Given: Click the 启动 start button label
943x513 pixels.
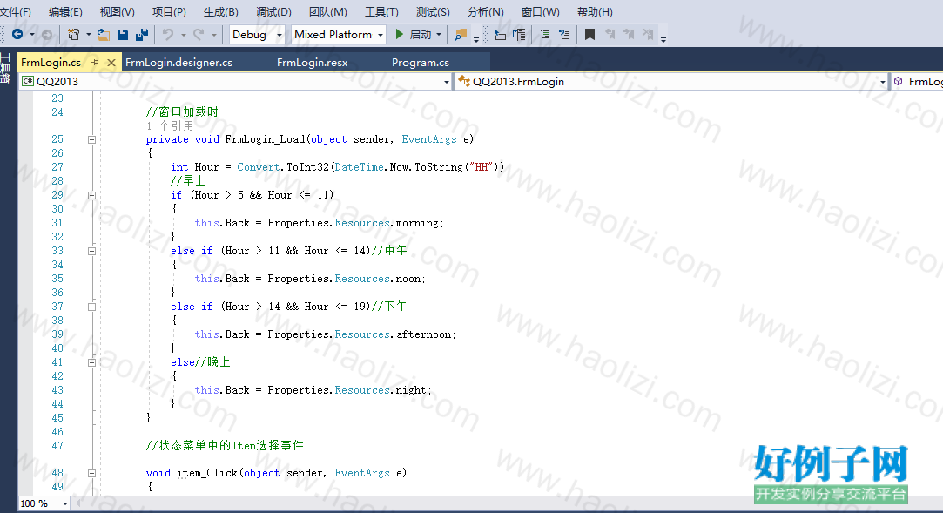Looking at the screenshot, I should [421, 35].
